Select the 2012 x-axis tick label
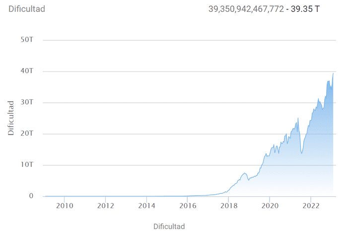Viewport: 347px width, 235px height. click(105, 206)
